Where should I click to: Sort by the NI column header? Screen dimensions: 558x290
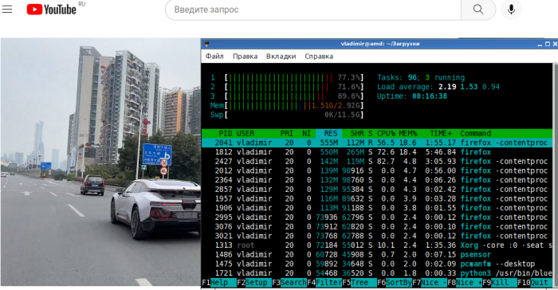tap(306, 133)
